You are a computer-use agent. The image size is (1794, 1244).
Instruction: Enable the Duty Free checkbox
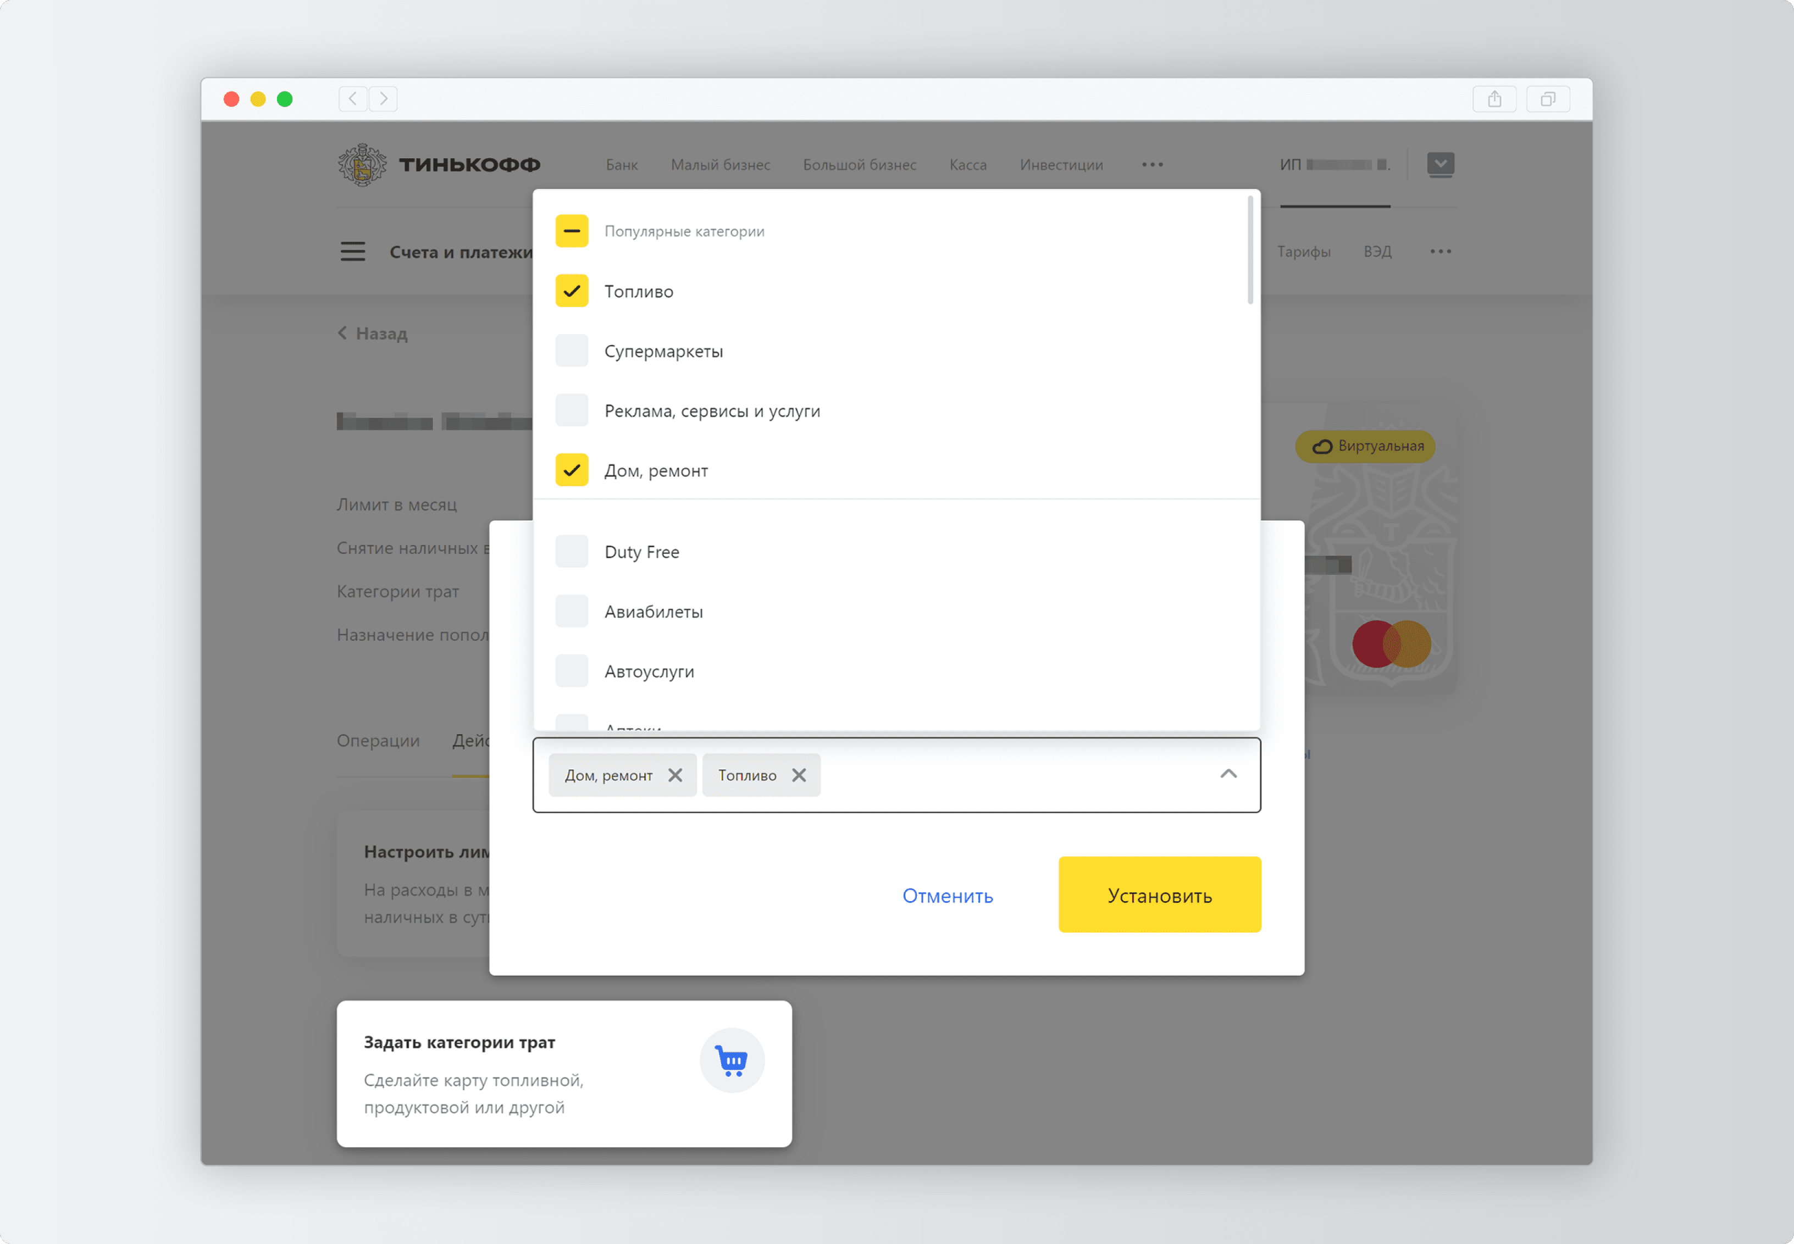572,552
